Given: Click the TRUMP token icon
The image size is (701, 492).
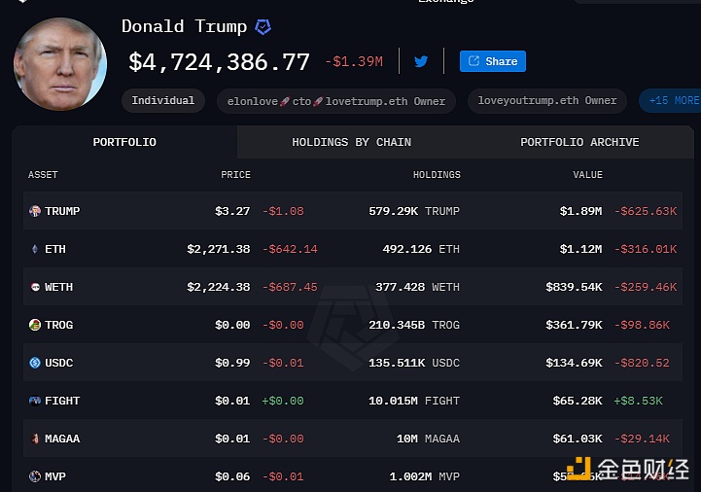Looking at the screenshot, I should [x=35, y=211].
